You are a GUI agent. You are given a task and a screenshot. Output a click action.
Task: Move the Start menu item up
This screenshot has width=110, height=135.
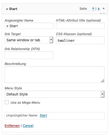(93, 9)
